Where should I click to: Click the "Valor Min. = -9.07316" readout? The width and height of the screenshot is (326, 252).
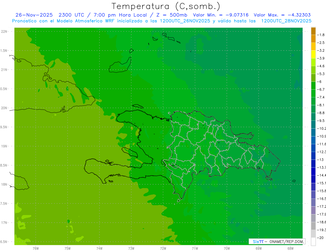(x=221, y=15)
